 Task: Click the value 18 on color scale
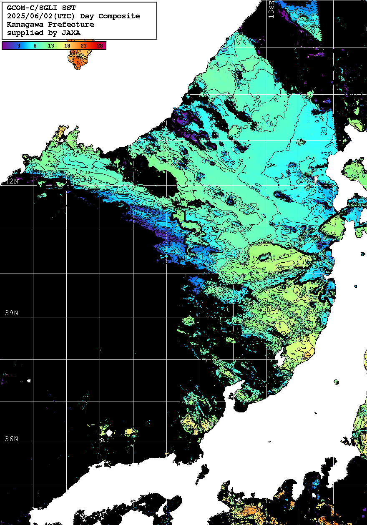coord(67,46)
